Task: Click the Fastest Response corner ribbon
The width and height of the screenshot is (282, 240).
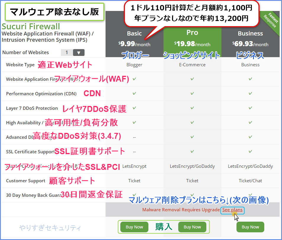Action: pos(271,20)
